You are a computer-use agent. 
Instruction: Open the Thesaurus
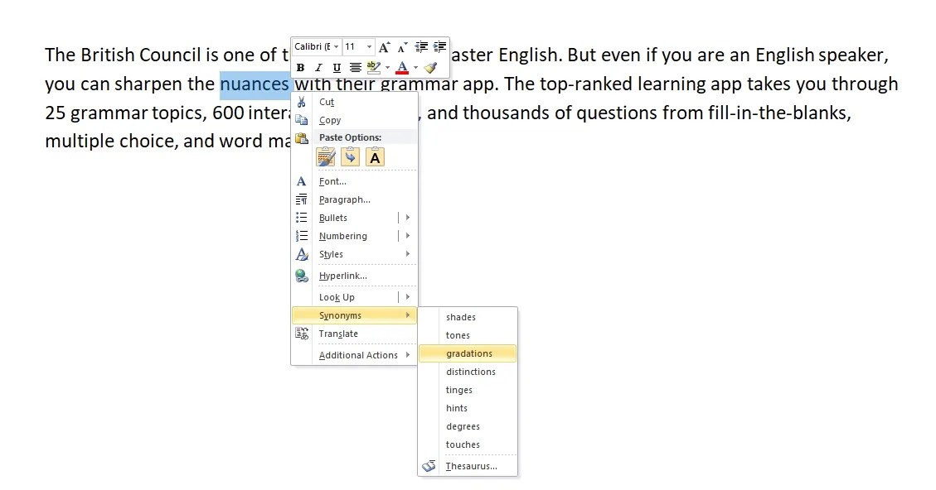tap(473, 466)
